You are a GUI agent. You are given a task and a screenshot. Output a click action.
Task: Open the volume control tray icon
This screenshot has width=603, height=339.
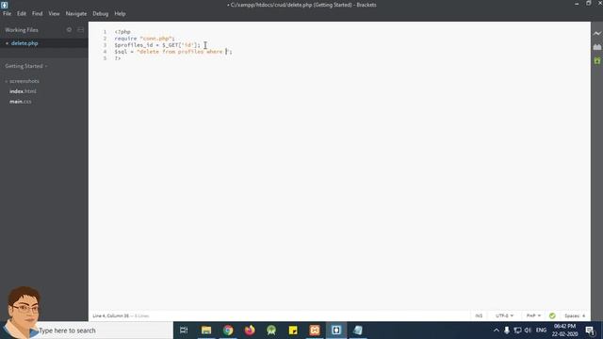(x=528, y=331)
